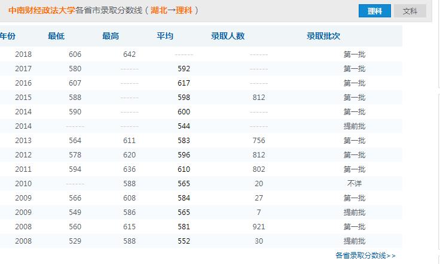Select lowest score 607 in 2016 row
This screenshot has width=440, height=264.
pos(75,83)
